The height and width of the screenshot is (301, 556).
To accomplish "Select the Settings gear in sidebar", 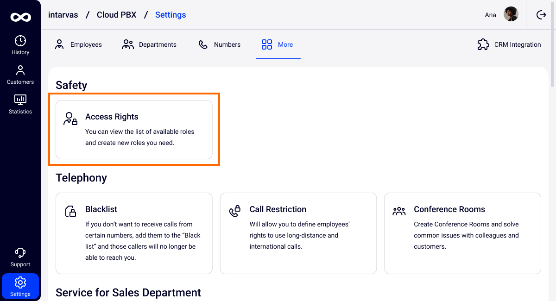I will click(x=20, y=286).
